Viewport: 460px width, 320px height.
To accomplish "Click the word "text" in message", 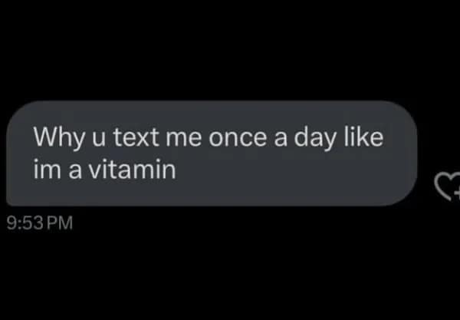I will pyautogui.click(x=136, y=137).
